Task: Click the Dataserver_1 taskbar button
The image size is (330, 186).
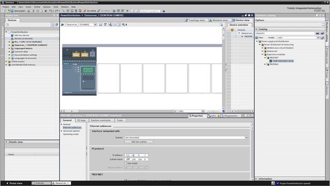Action: (61, 183)
